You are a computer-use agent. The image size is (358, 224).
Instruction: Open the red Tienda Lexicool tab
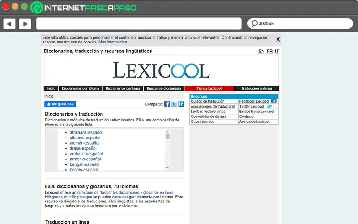[x=209, y=88]
